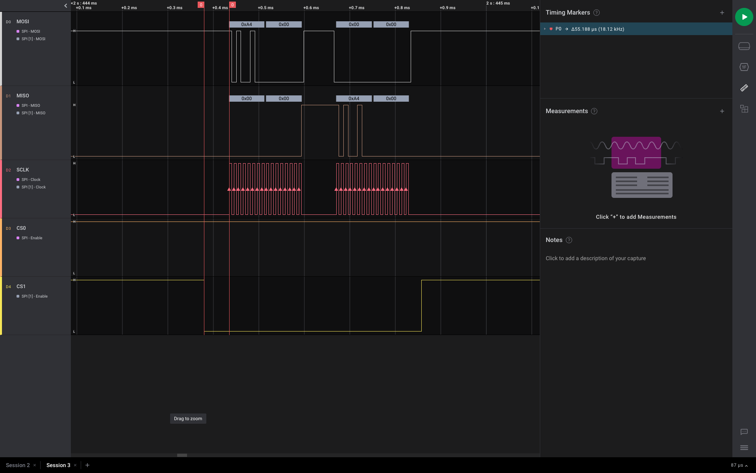Click the feedback chat bubble icon
The height and width of the screenshot is (473, 756).
point(744,432)
